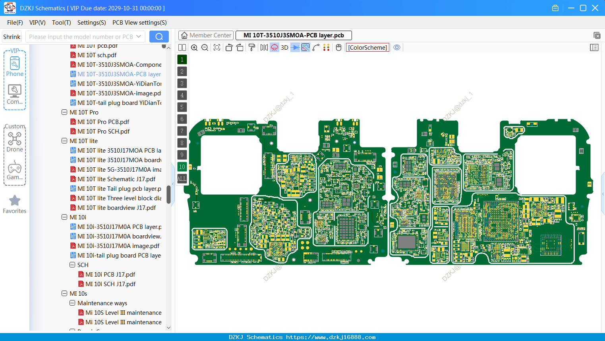Rotate the board clockwise

[240, 48]
